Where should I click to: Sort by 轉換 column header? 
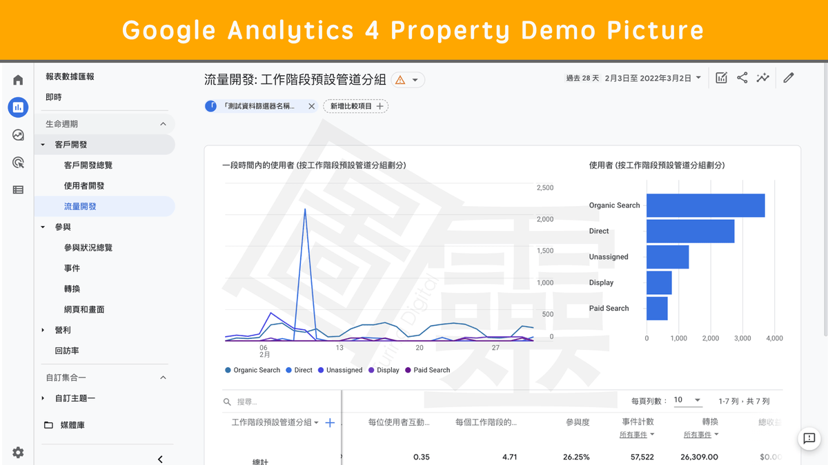(710, 422)
